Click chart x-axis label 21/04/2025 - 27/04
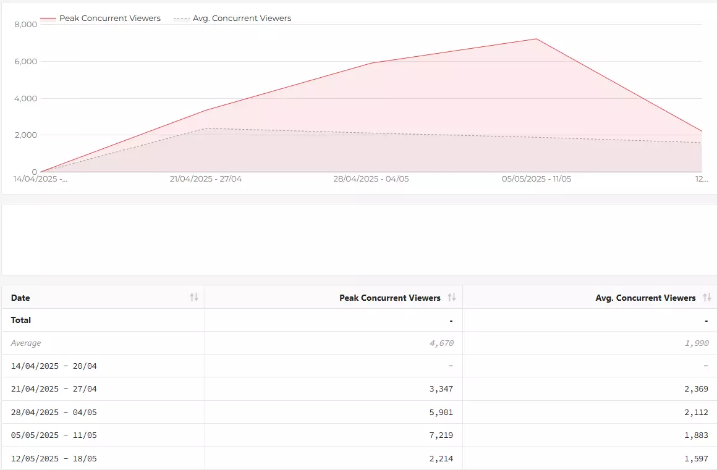 click(206, 179)
